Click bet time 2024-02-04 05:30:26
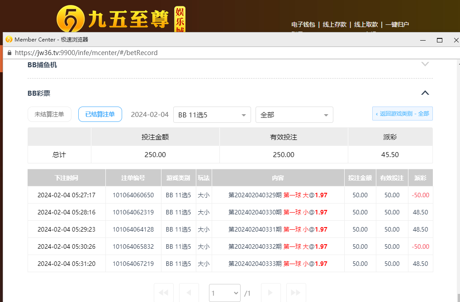Screen dimensions: 460x302 (66, 246)
